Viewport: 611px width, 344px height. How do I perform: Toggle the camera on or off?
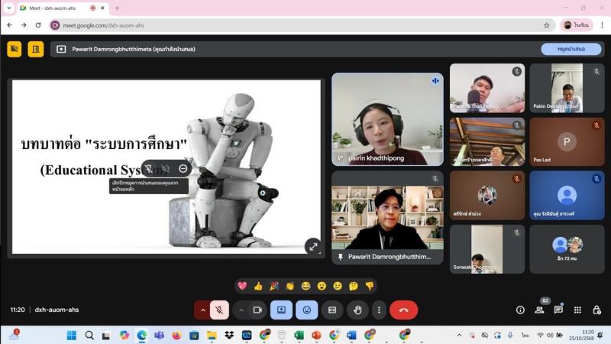pos(257,310)
